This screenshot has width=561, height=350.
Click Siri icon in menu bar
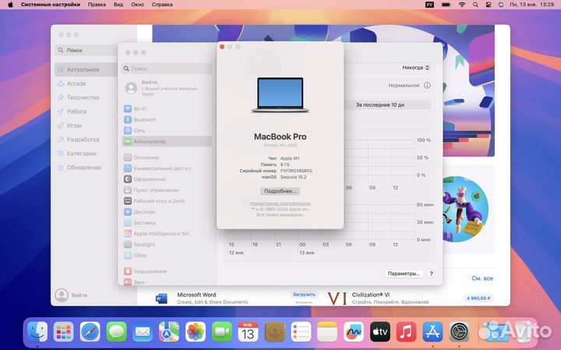pyautogui.click(x=501, y=5)
